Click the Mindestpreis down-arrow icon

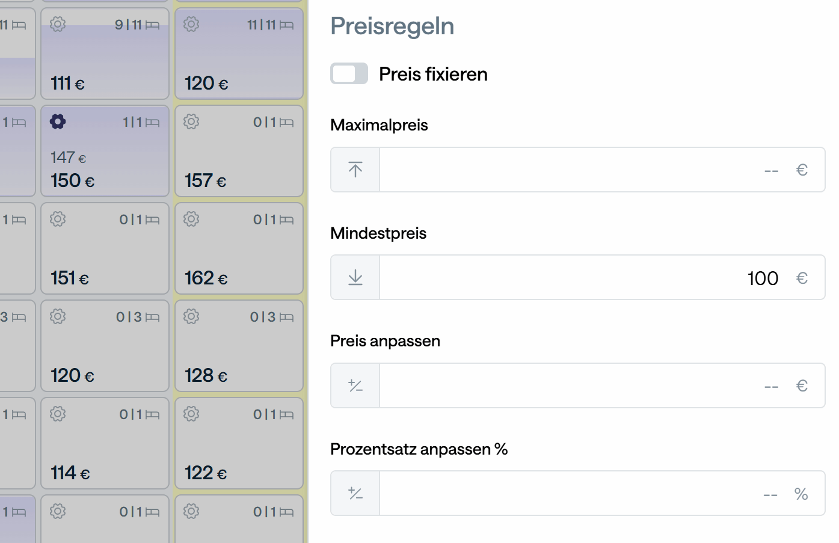pos(355,277)
